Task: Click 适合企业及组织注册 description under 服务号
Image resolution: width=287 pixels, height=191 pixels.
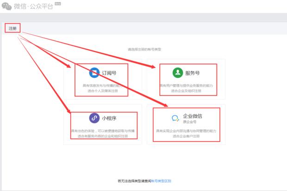Action: pos(186,91)
